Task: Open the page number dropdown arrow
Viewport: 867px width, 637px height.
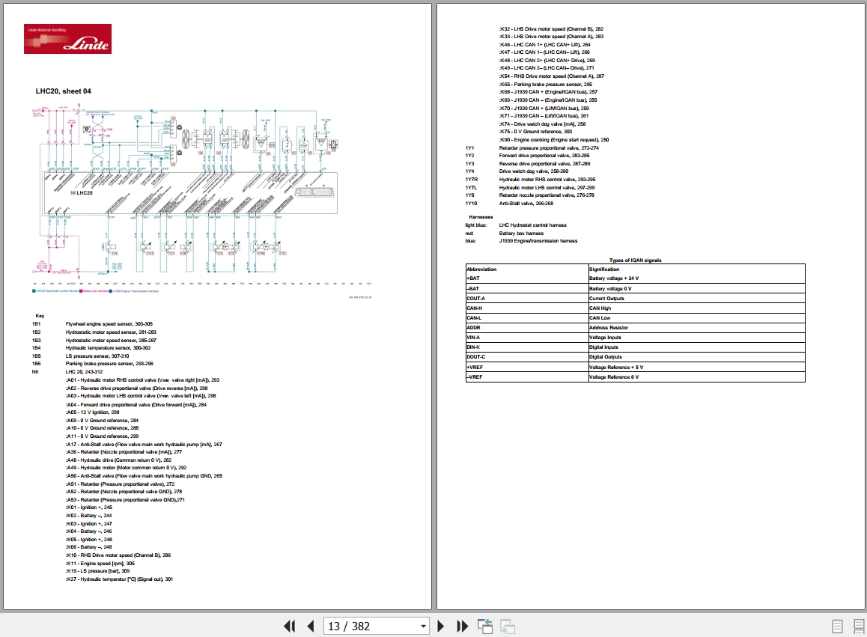Action: pos(424,626)
